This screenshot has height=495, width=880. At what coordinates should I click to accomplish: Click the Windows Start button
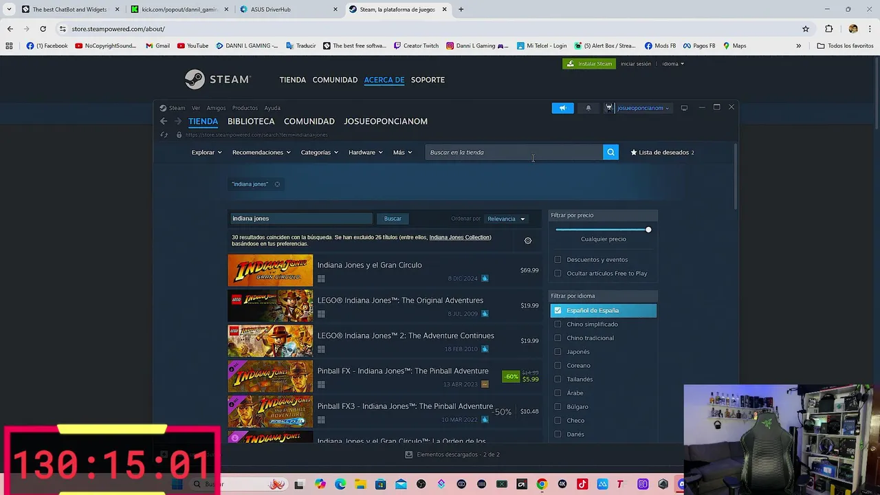(177, 484)
